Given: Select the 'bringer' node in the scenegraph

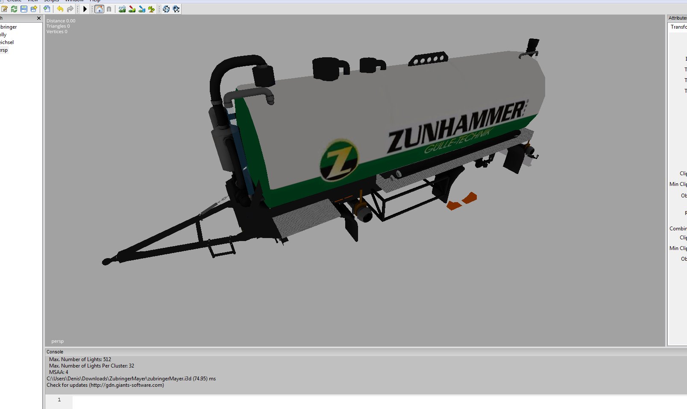Looking at the screenshot, I should pyautogui.click(x=8, y=27).
